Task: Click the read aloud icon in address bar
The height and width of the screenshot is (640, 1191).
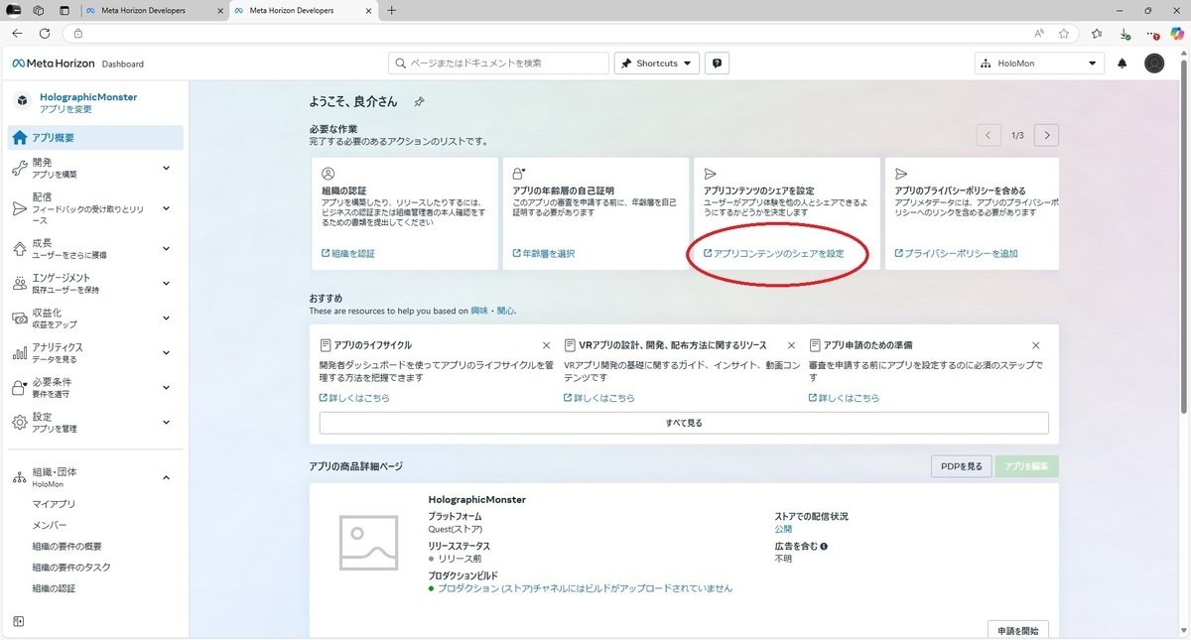Action: [x=1039, y=33]
